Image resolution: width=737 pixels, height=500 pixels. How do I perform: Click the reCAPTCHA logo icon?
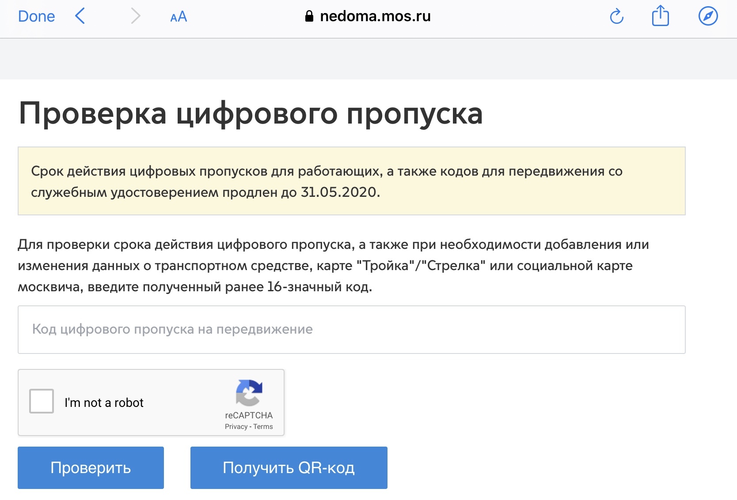pyautogui.click(x=249, y=392)
